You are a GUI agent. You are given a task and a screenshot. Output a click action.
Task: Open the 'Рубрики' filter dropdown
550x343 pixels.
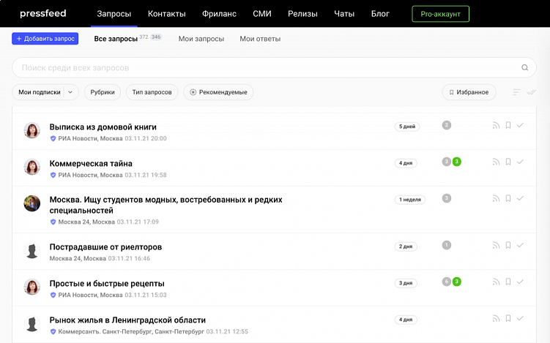(103, 92)
